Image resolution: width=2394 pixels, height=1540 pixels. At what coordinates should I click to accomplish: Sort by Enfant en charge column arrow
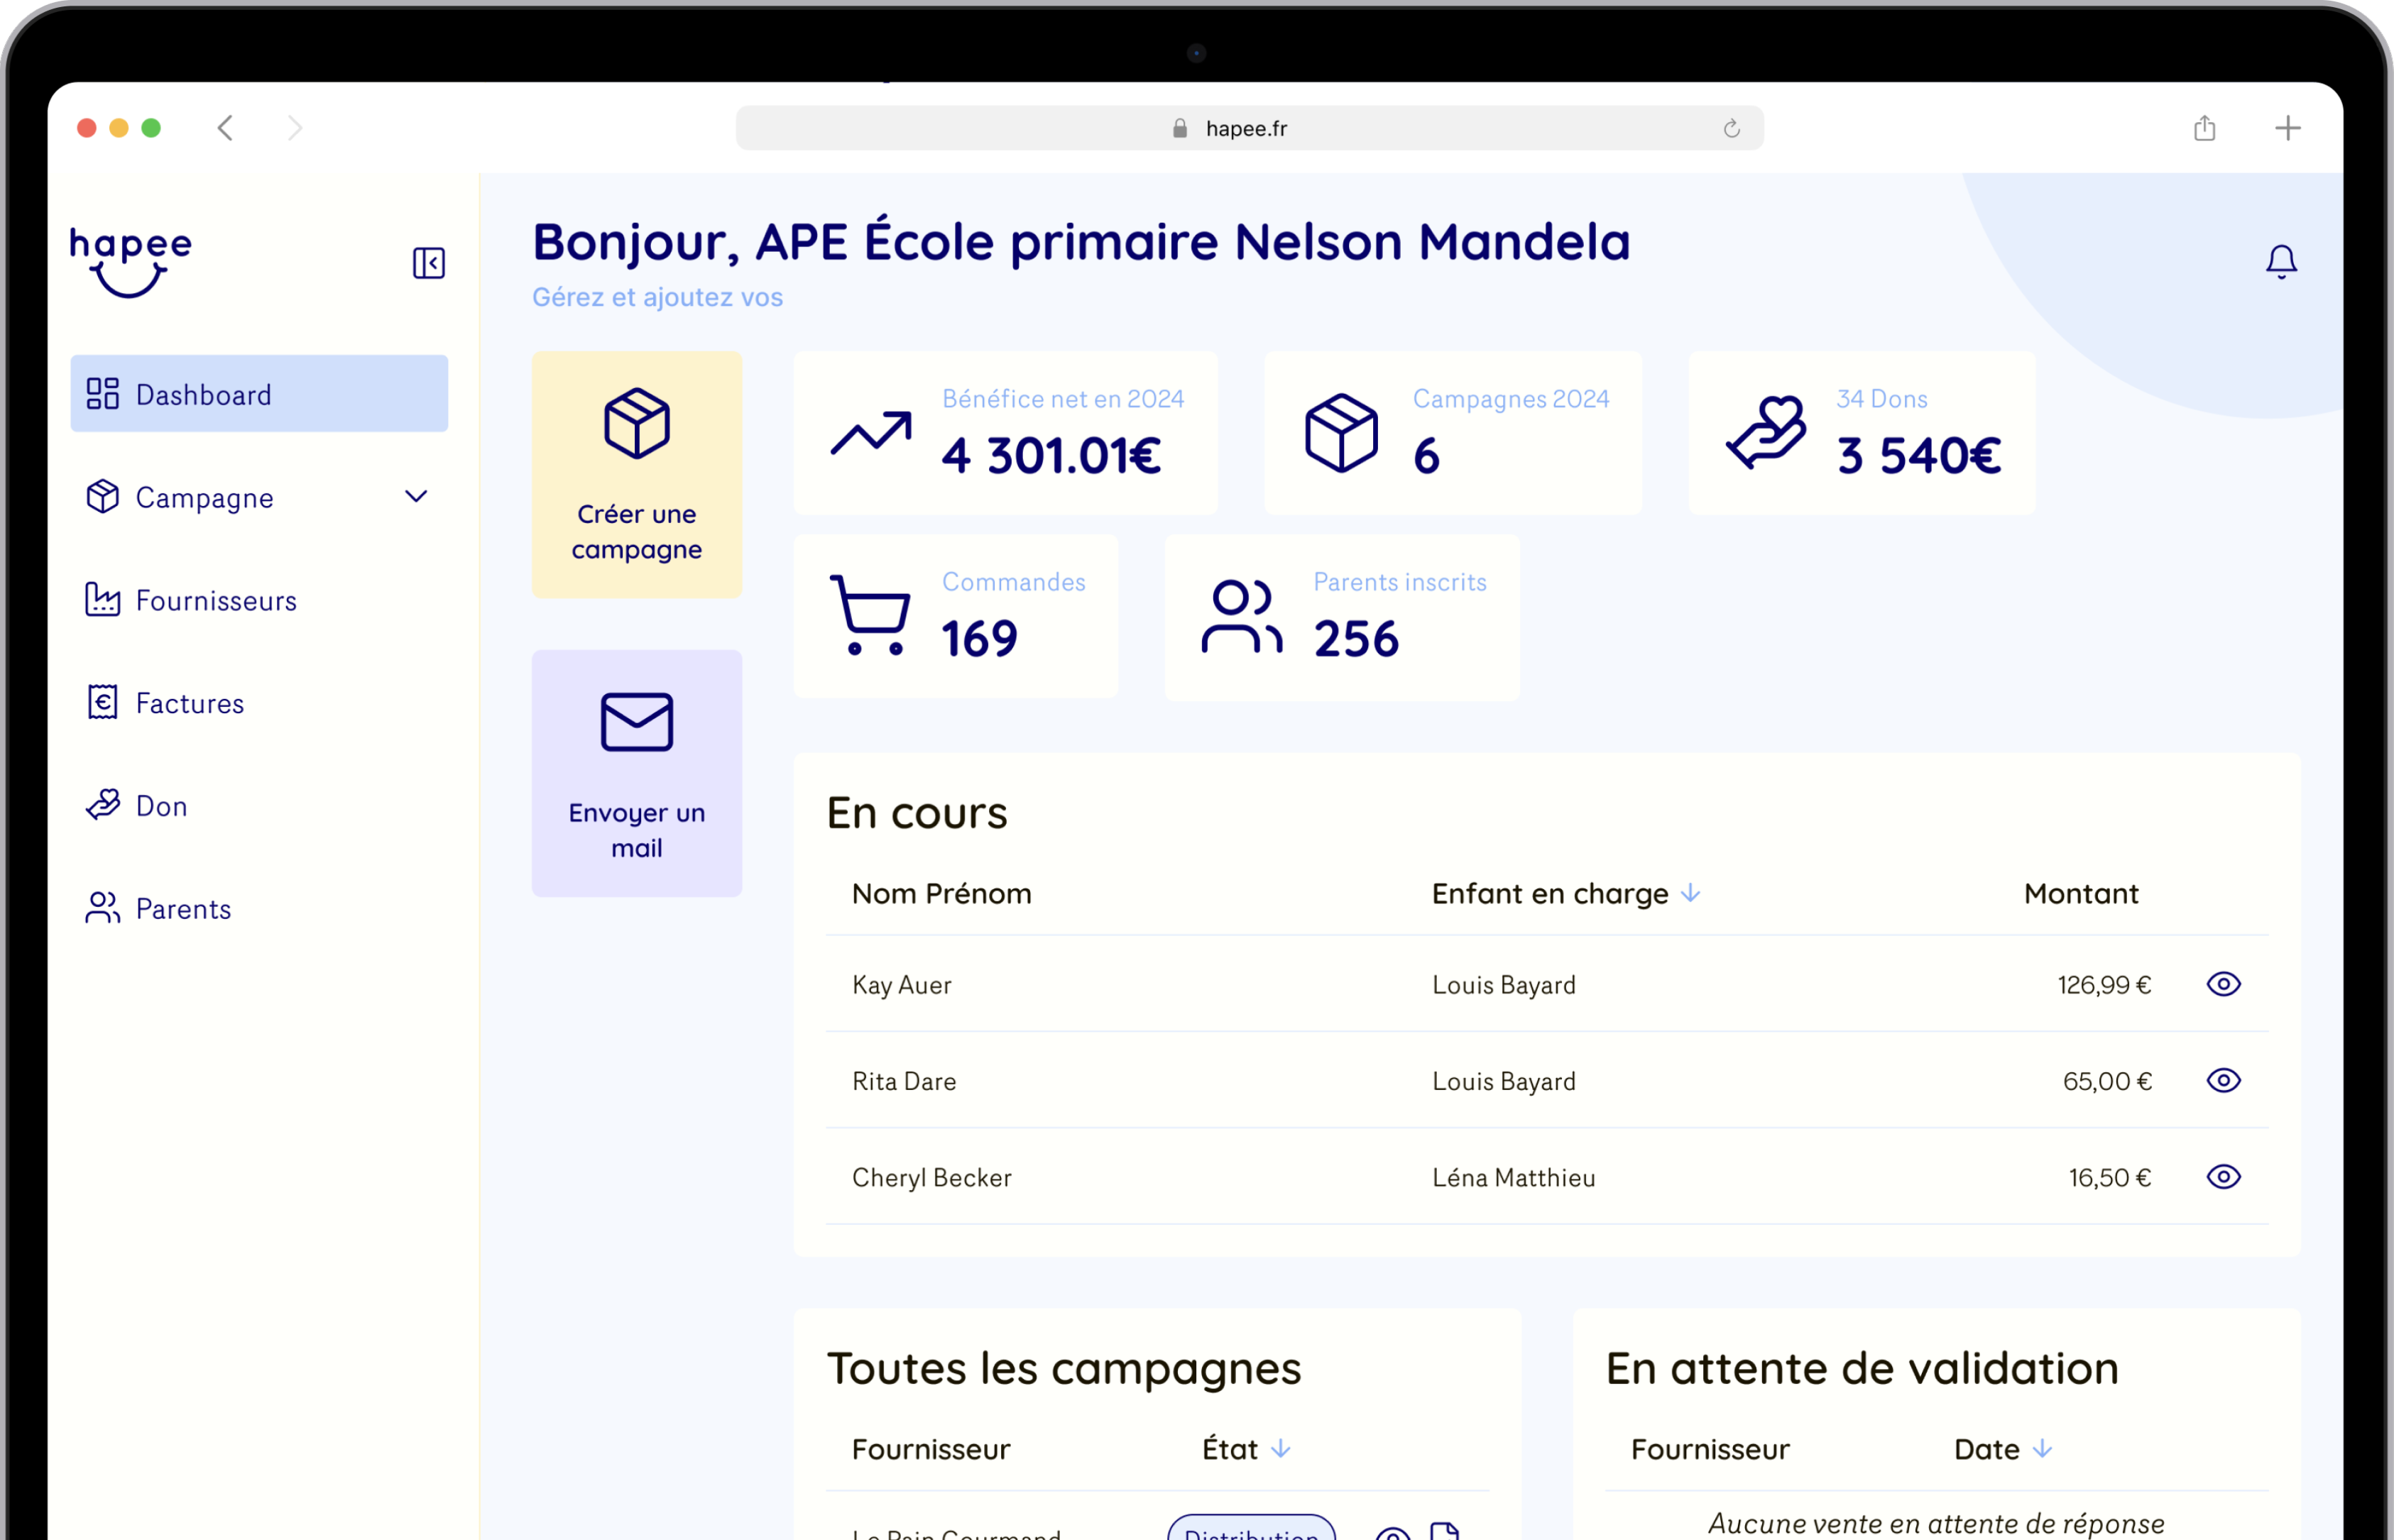1690,893
